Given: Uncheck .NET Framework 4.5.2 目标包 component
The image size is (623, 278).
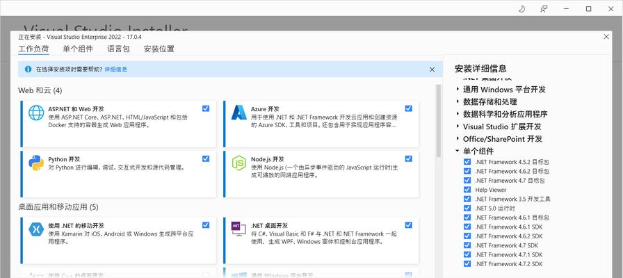Looking at the screenshot, I should click(467, 162).
